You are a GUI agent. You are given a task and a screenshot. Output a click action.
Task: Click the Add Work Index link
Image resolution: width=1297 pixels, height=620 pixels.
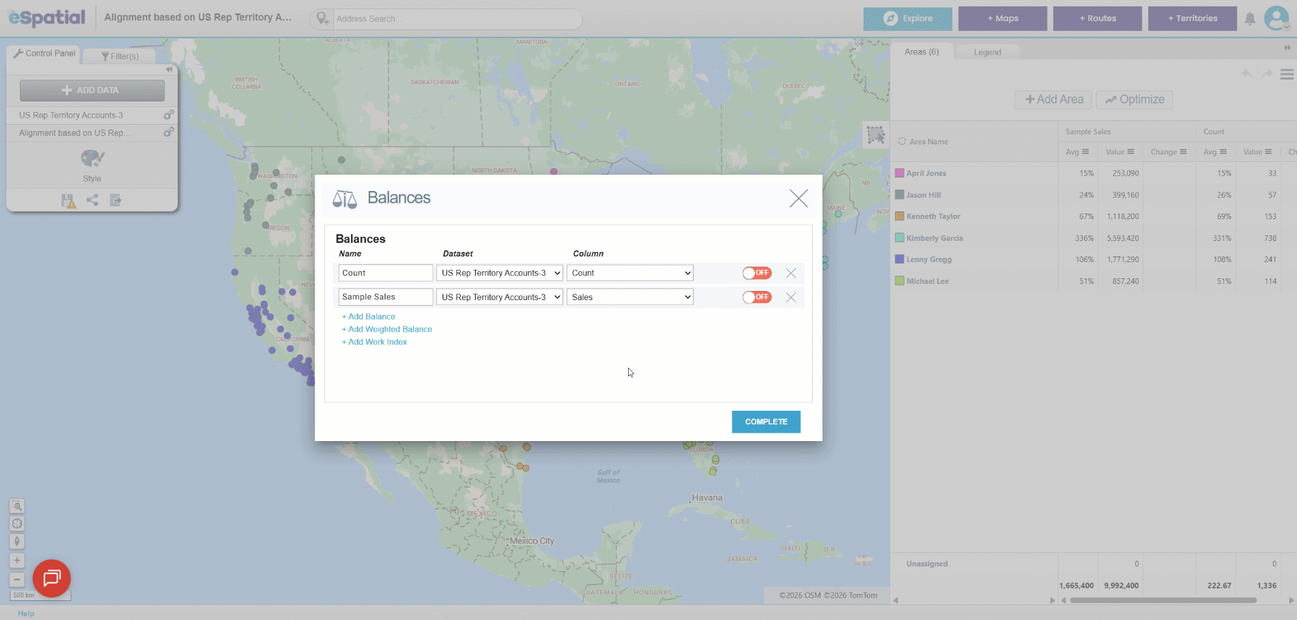point(374,342)
